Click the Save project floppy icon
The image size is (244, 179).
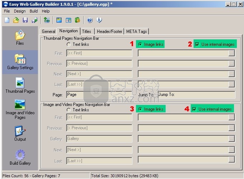[25, 20]
